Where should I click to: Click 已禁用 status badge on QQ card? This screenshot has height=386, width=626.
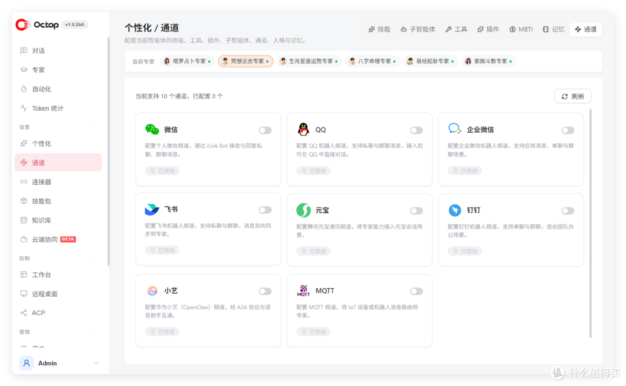314,171
